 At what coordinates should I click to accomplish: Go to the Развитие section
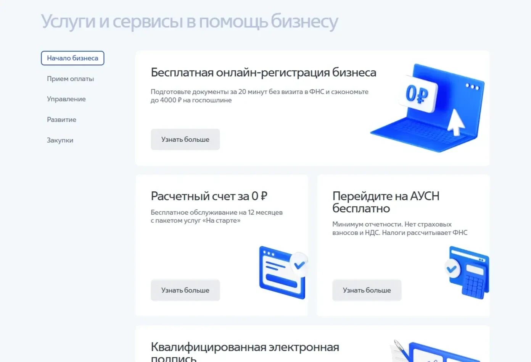click(61, 120)
